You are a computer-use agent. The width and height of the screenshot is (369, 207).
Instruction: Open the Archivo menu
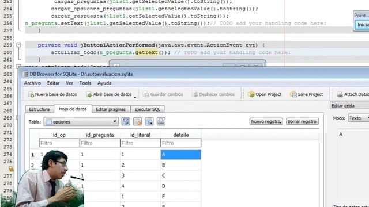[32, 83]
